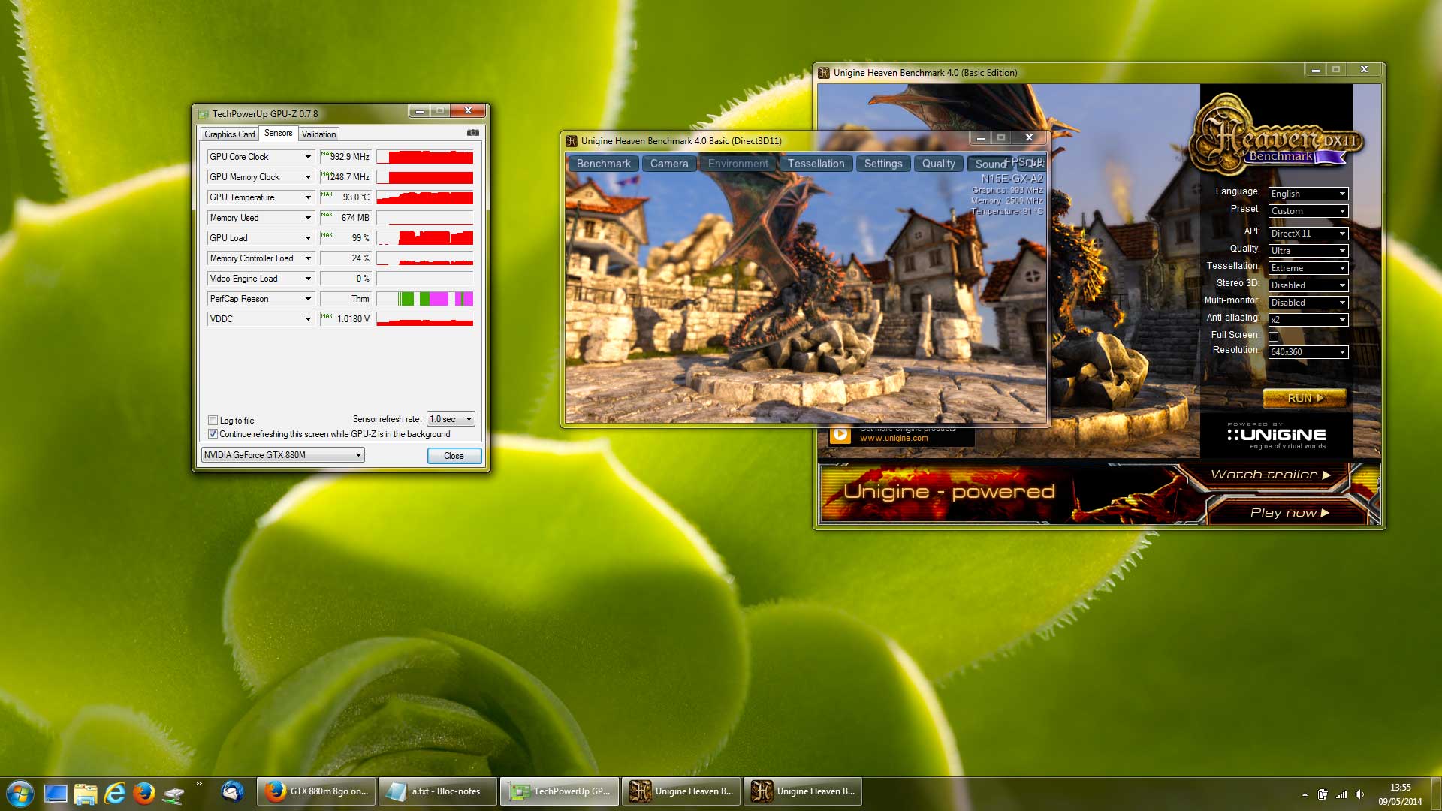Show hidden tray icons arrow
The height and width of the screenshot is (811, 1442).
click(1305, 794)
